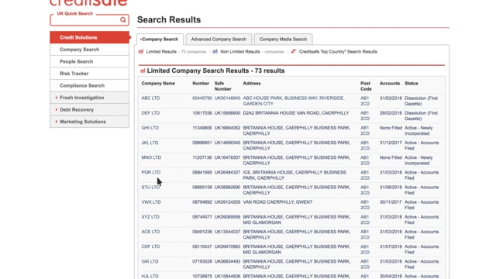Click company number 00445790
This screenshot has height=279, width=496.
pyautogui.click(x=202, y=98)
